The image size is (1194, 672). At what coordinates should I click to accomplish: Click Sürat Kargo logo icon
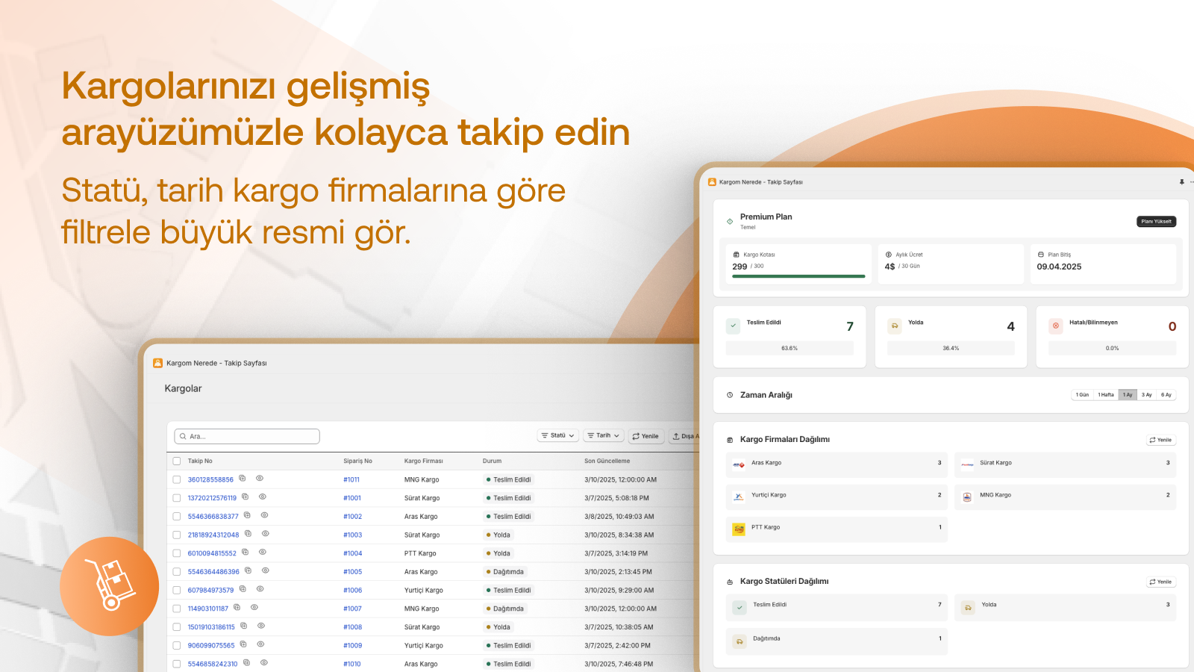tap(967, 464)
